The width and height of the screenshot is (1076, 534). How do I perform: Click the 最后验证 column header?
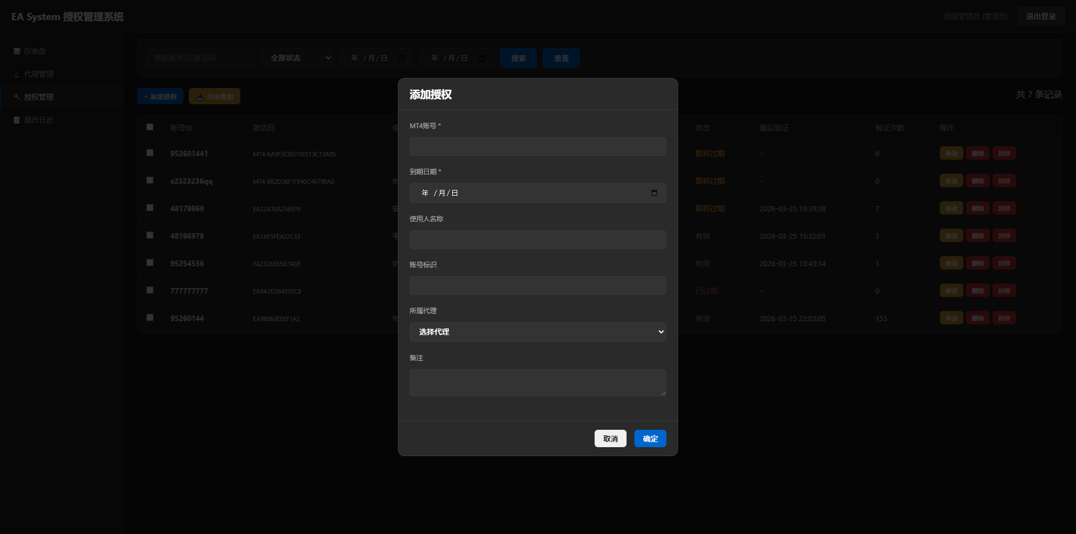[774, 128]
